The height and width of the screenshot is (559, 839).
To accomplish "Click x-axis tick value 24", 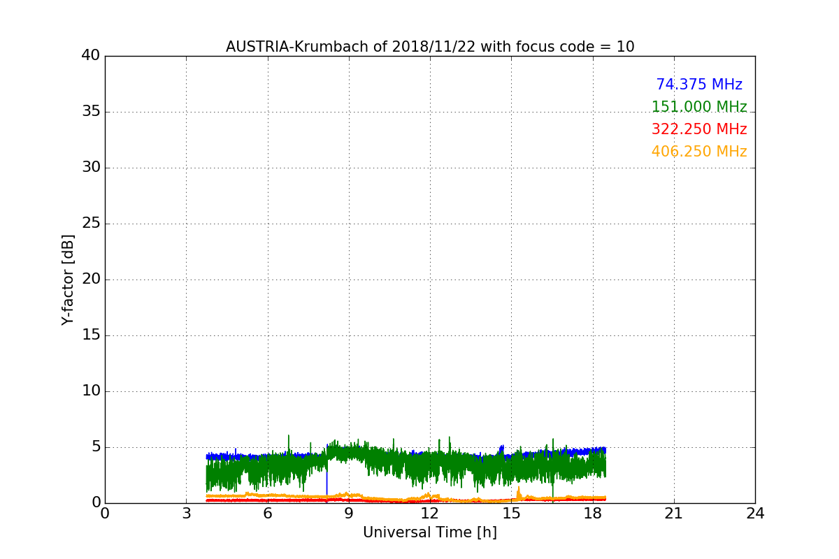I will (x=755, y=513).
